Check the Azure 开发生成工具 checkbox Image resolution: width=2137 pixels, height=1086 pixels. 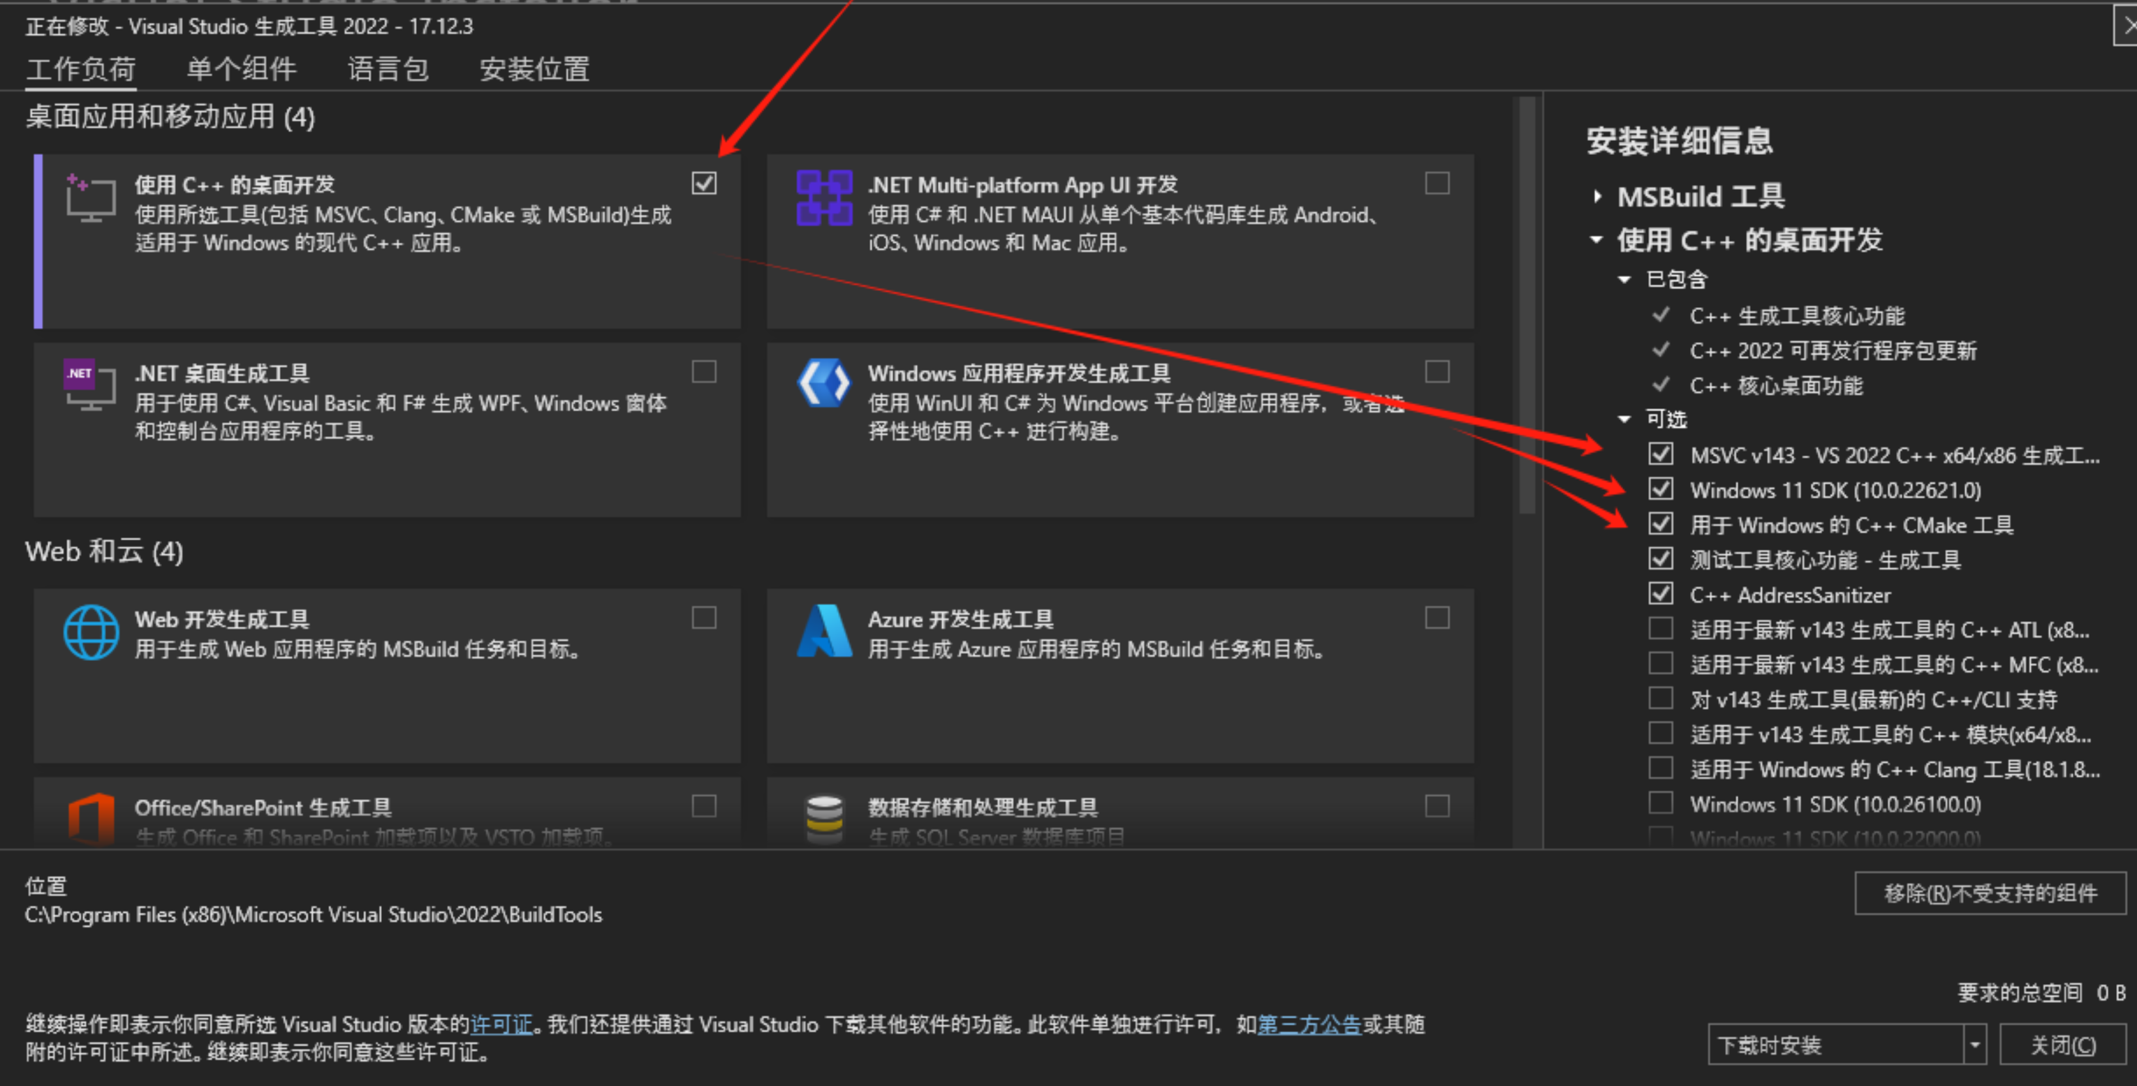(x=1437, y=618)
